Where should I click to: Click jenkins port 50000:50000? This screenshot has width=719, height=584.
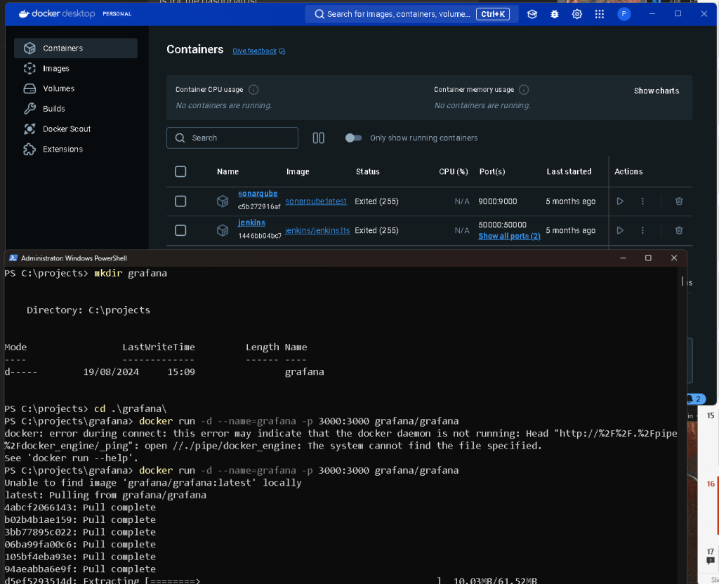(502, 225)
